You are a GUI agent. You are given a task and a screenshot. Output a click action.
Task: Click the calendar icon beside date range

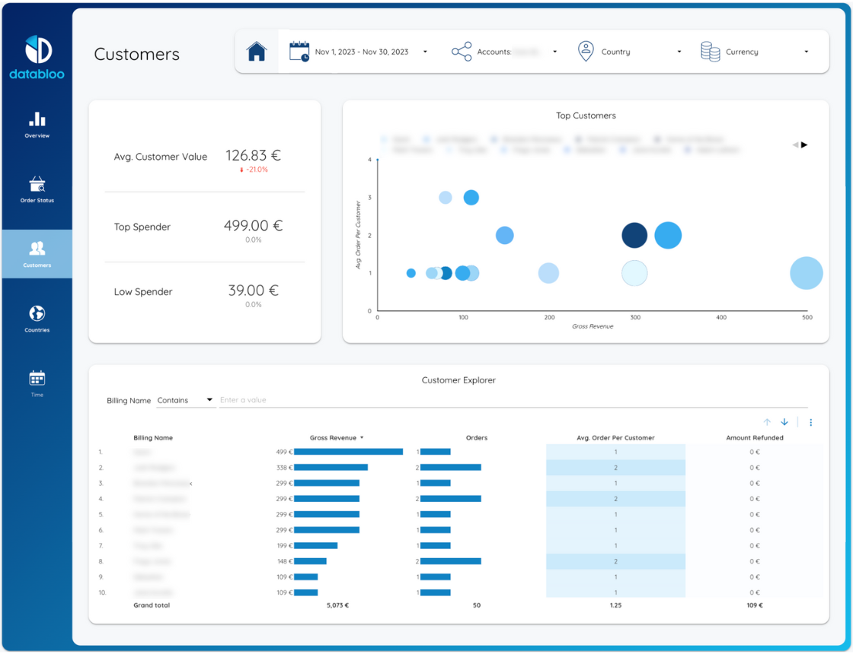click(299, 52)
